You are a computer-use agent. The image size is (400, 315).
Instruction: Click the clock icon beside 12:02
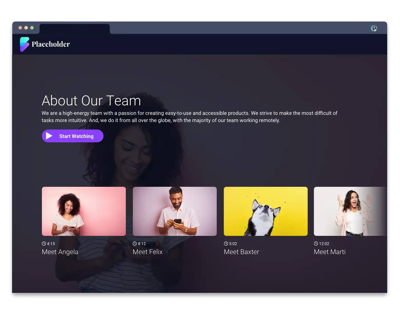pyautogui.click(x=316, y=244)
